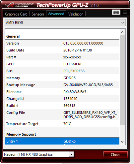Click the General section header

[13, 36]
